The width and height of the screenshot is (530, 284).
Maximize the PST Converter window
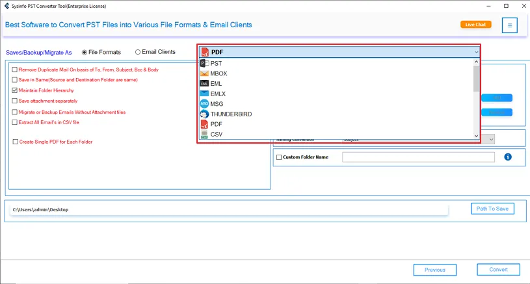click(506, 6)
